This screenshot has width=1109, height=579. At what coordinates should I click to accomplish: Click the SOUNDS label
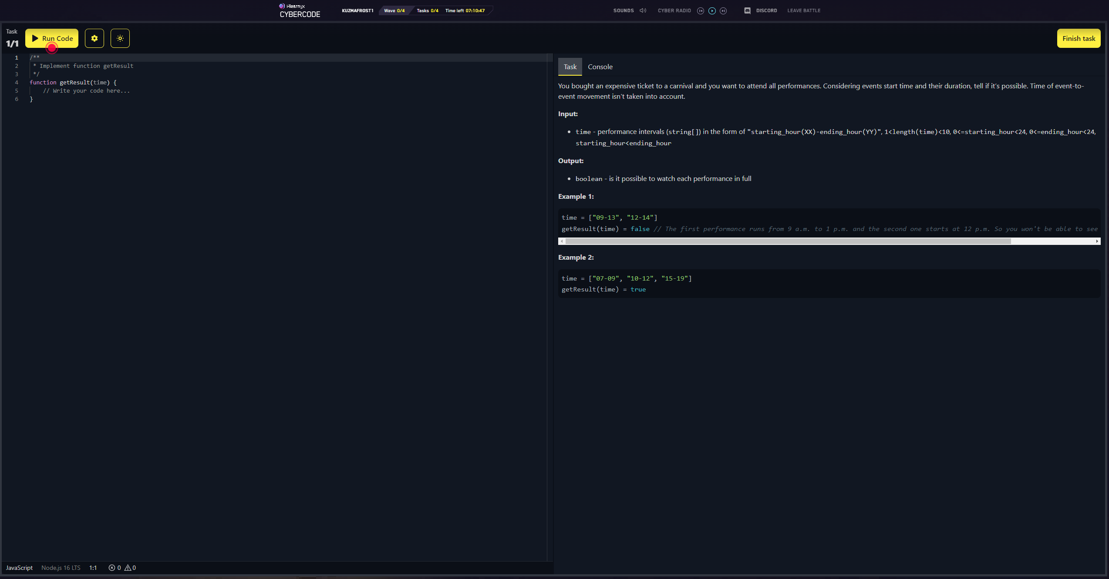point(624,10)
